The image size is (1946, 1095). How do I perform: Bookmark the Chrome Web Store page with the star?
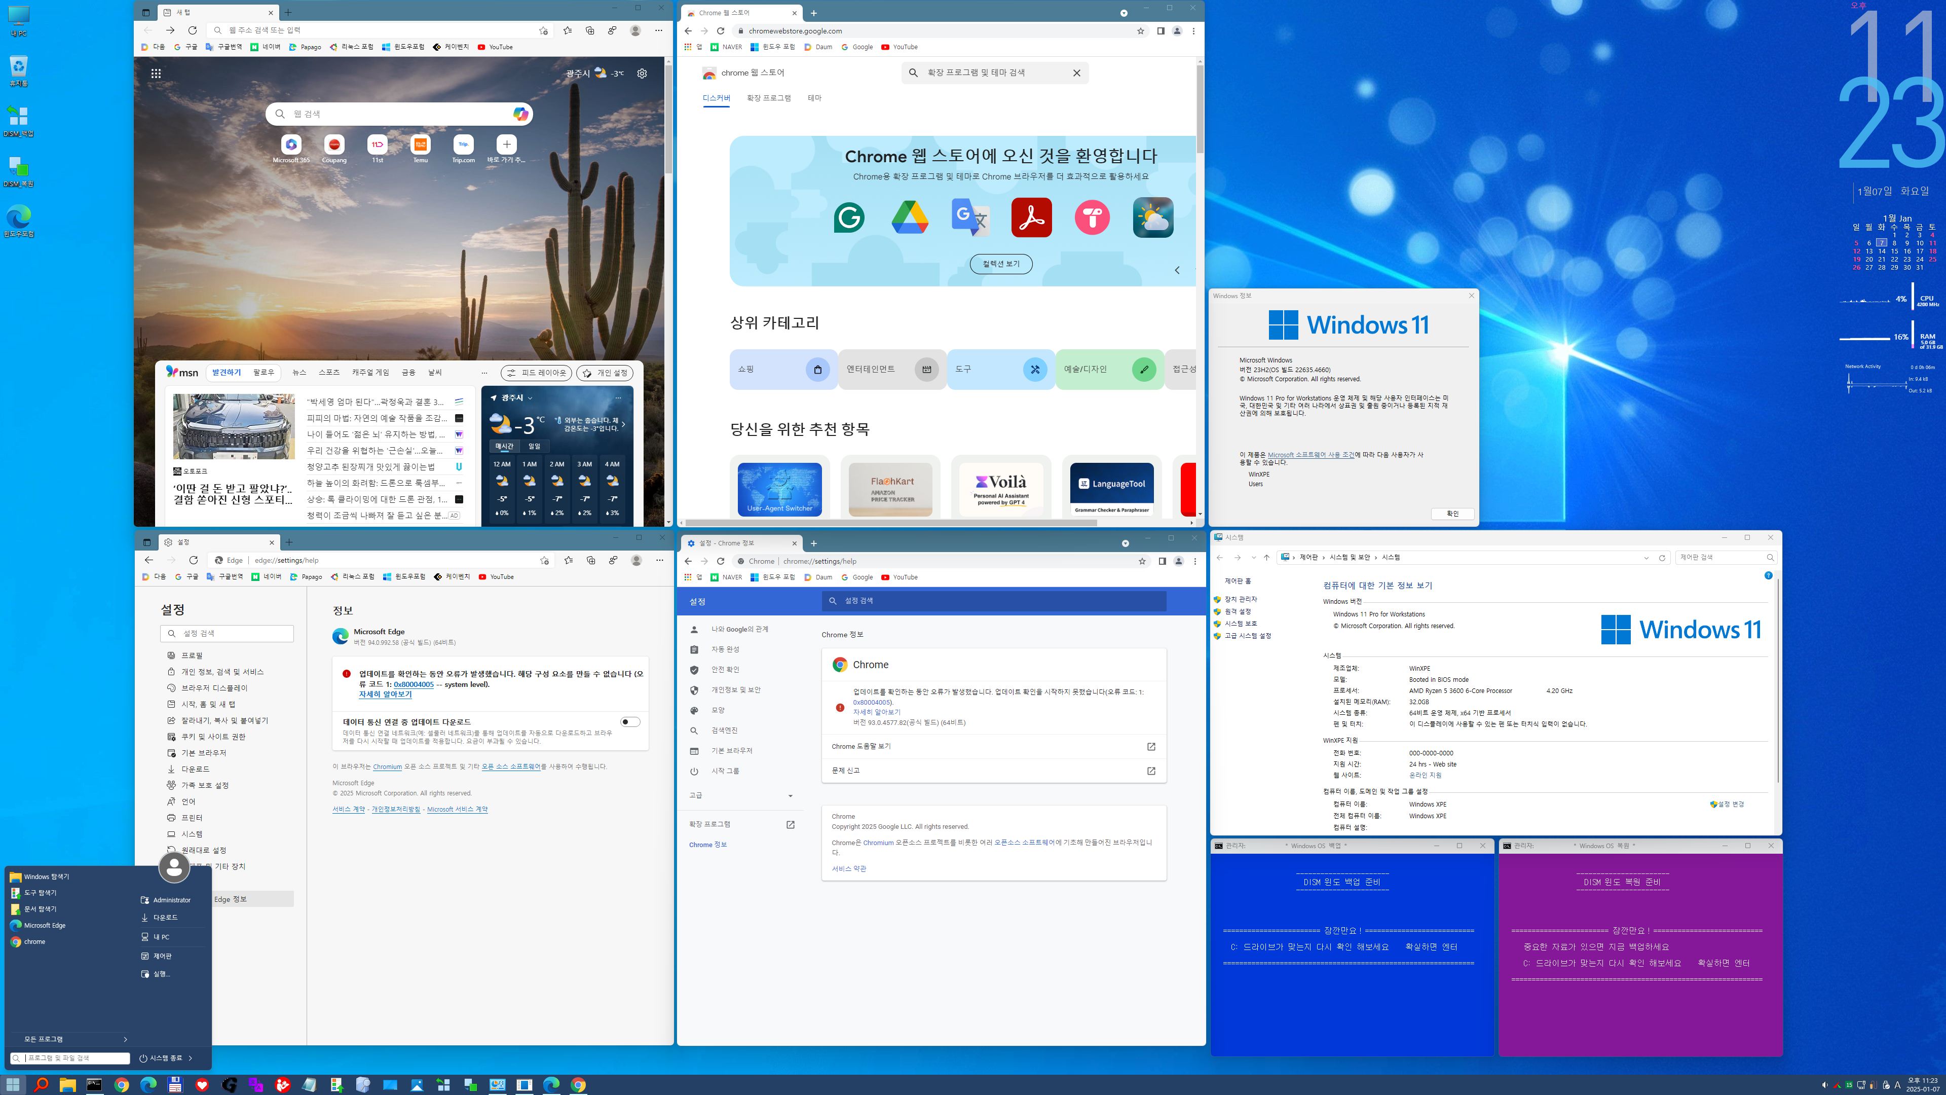point(1141,31)
